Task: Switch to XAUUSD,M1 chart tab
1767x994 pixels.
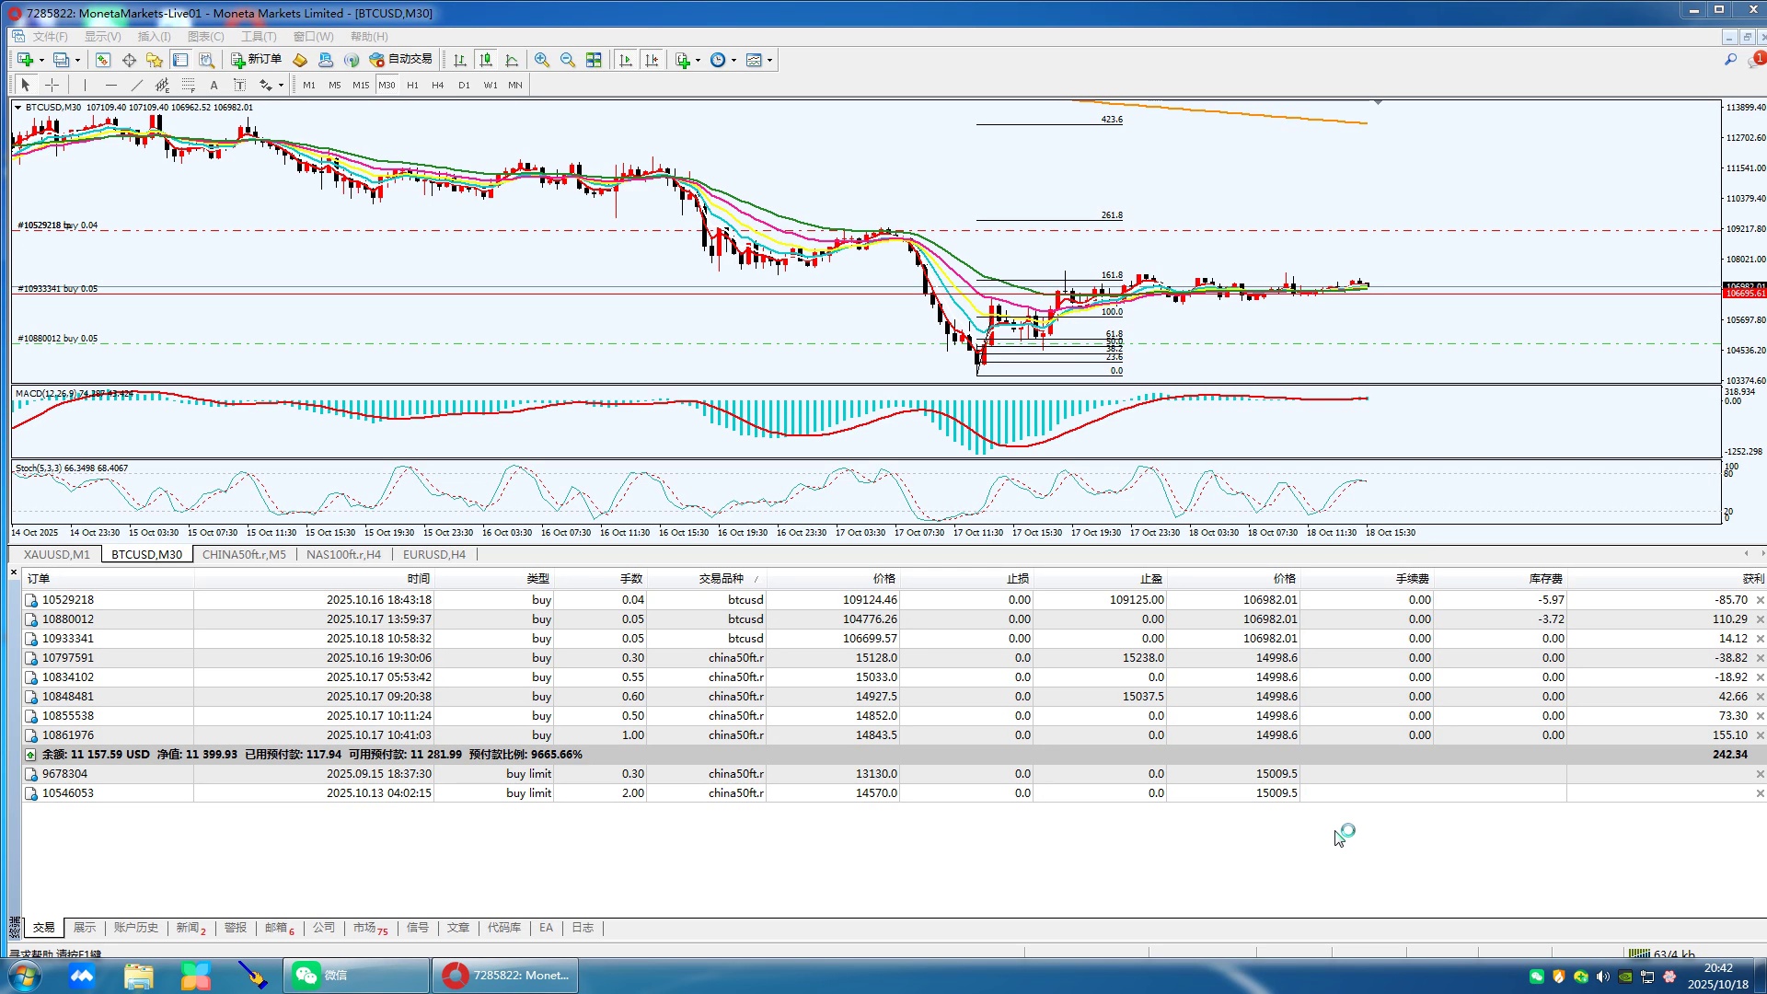Action: coord(57,554)
